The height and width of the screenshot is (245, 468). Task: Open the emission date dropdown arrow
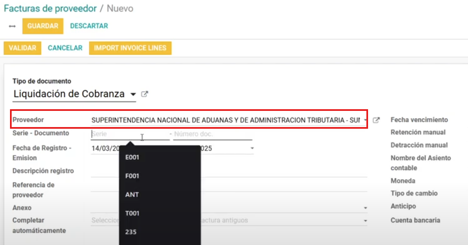(251, 148)
